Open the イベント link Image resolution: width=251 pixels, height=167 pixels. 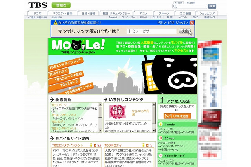[x=183, y=17]
